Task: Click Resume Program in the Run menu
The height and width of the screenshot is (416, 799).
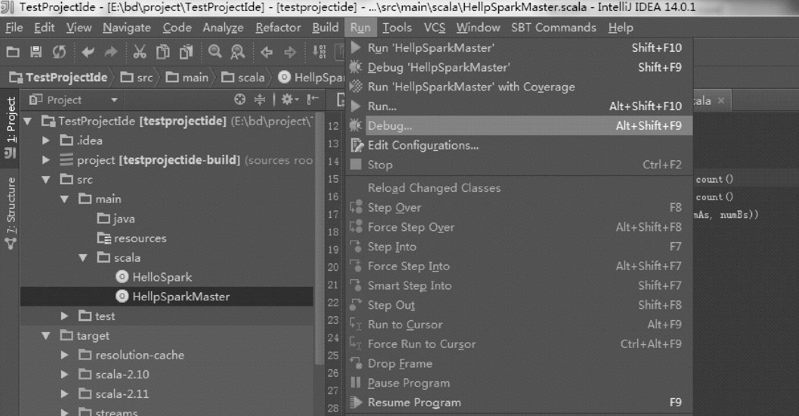Action: coord(519,403)
